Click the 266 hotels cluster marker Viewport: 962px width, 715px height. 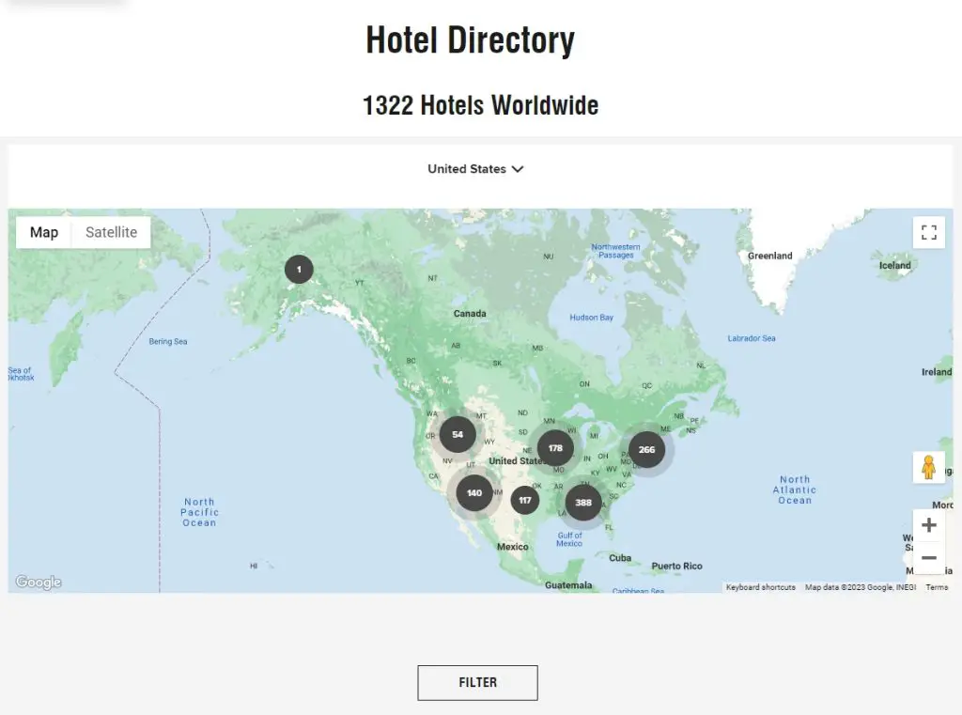(x=646, y=450)
